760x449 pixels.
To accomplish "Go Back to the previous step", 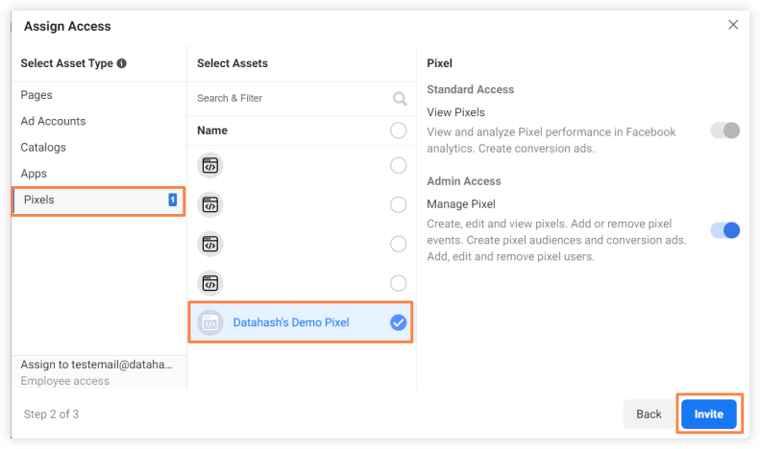I will 649,414.
